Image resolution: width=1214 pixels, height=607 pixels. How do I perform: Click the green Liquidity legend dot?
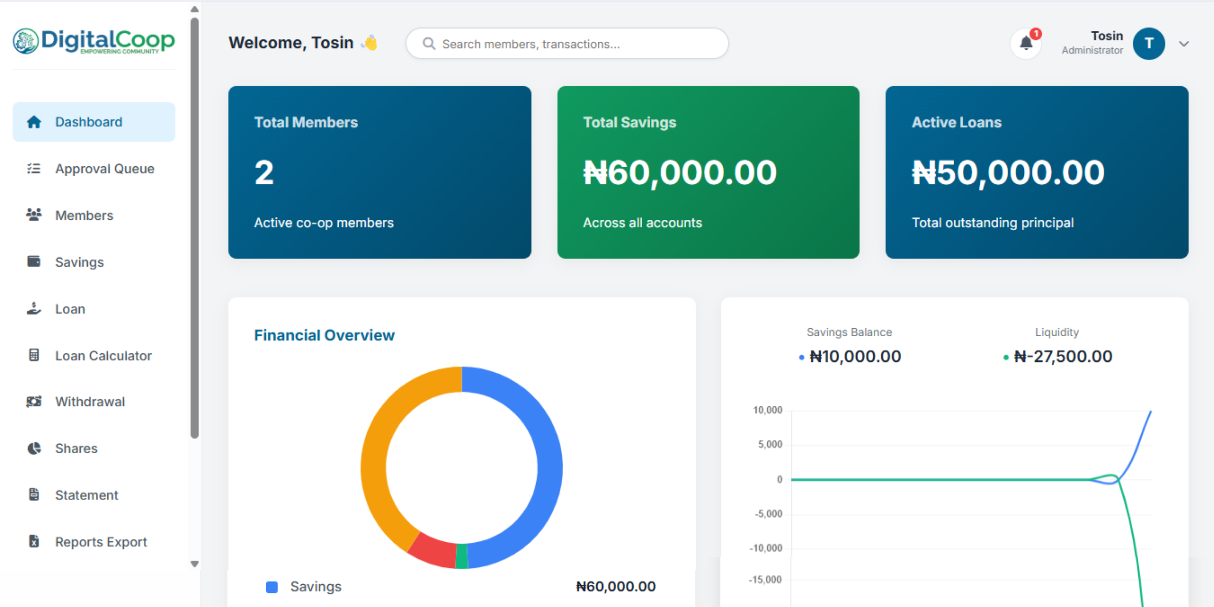(x=1006, y=358)
